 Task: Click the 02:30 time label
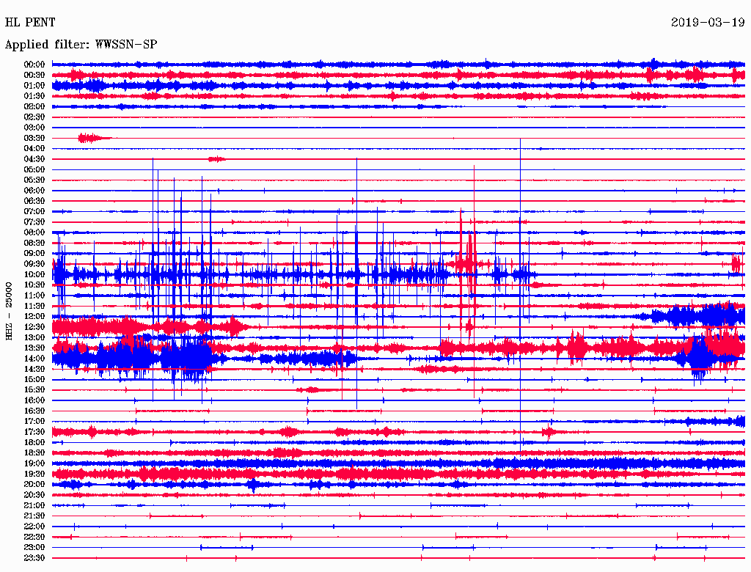(x=34, y=117)
